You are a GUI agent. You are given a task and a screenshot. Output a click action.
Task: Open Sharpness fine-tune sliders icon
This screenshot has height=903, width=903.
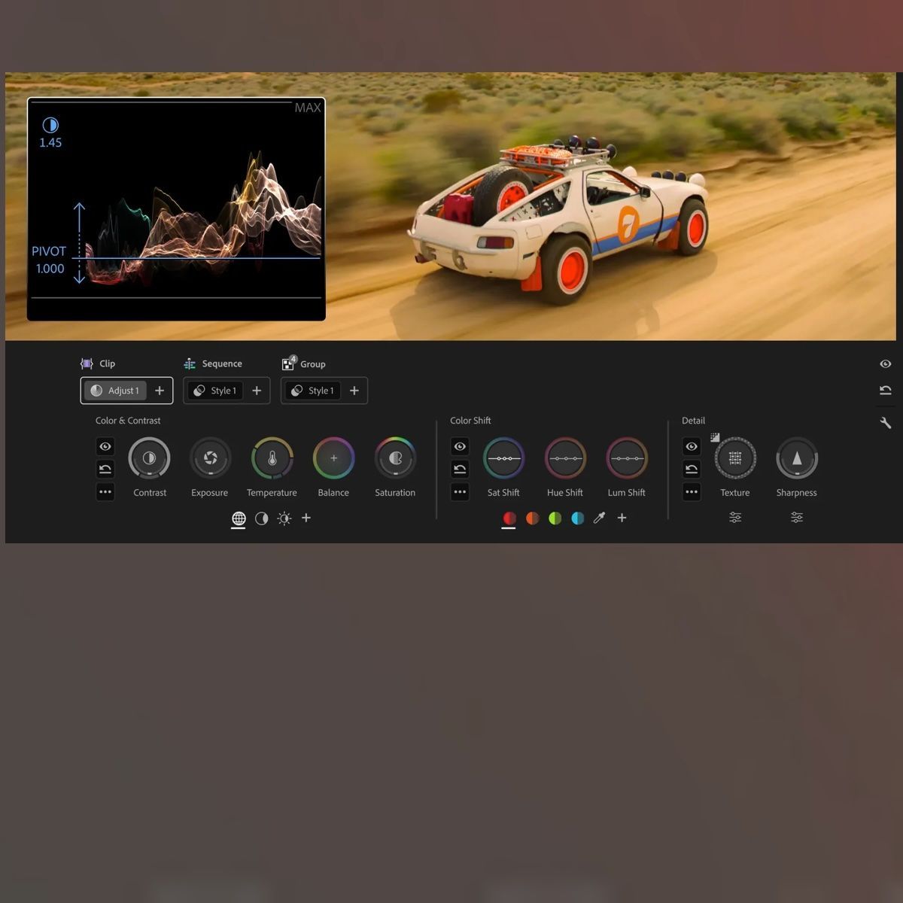797,518
